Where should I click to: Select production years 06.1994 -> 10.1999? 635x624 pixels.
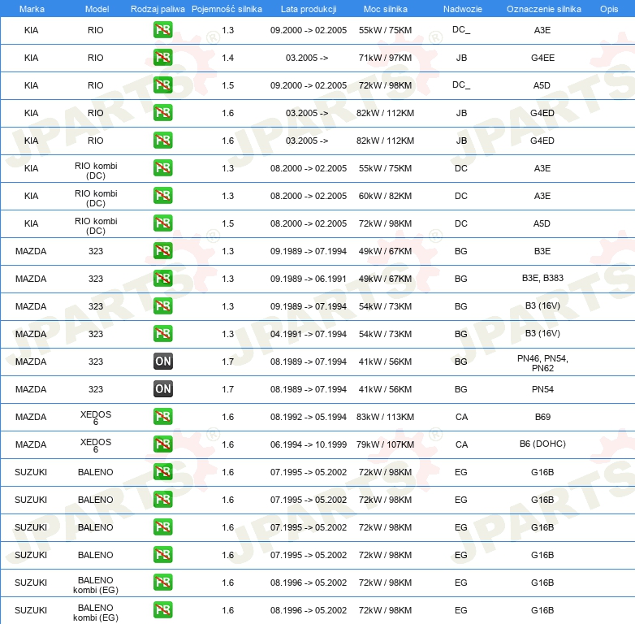tap(309, 444)
